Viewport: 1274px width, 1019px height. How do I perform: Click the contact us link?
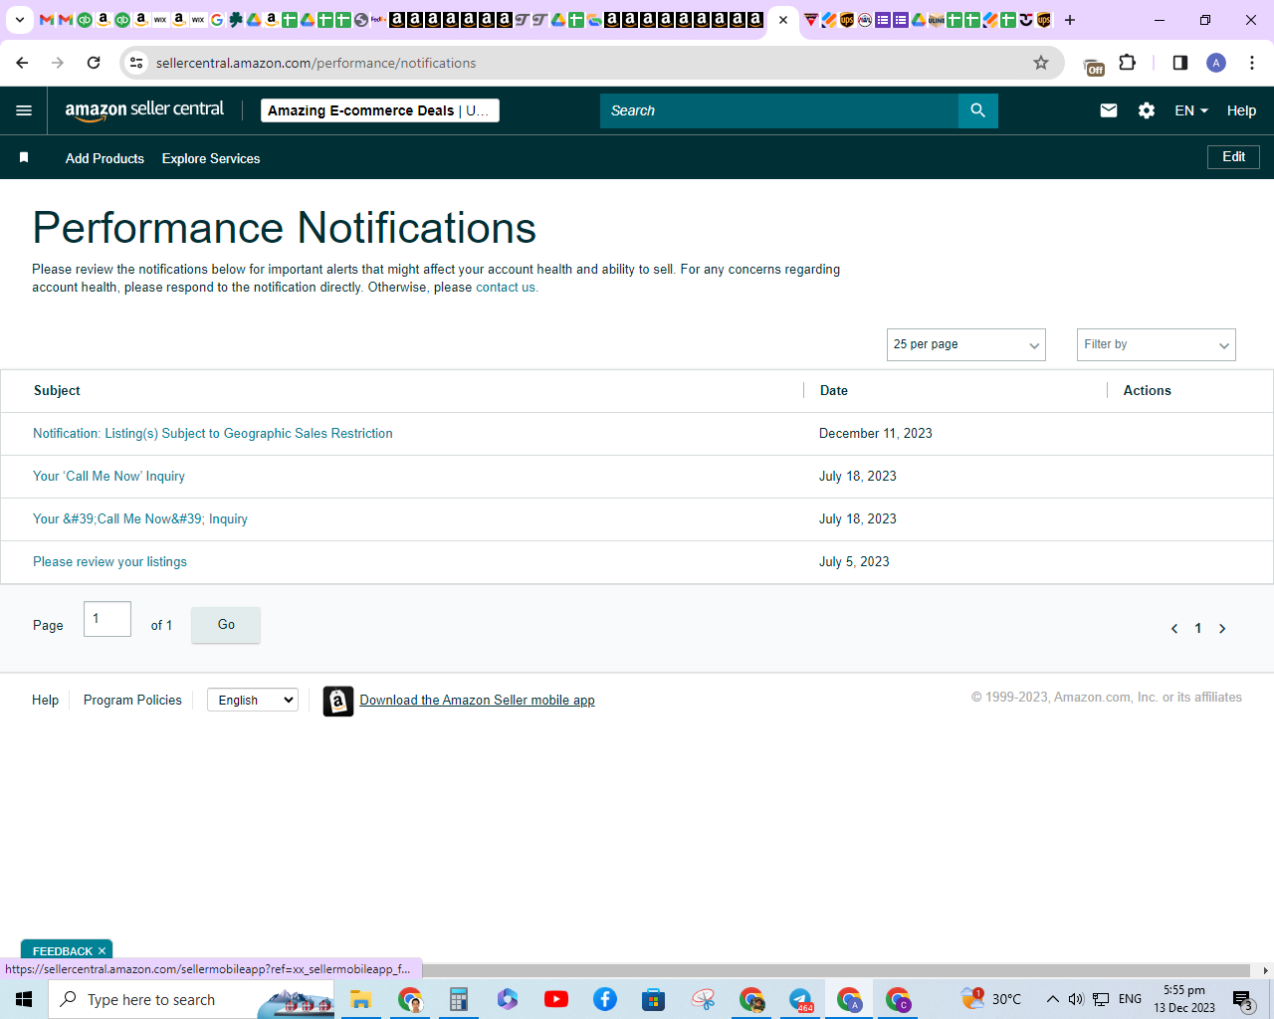(506, 288)
